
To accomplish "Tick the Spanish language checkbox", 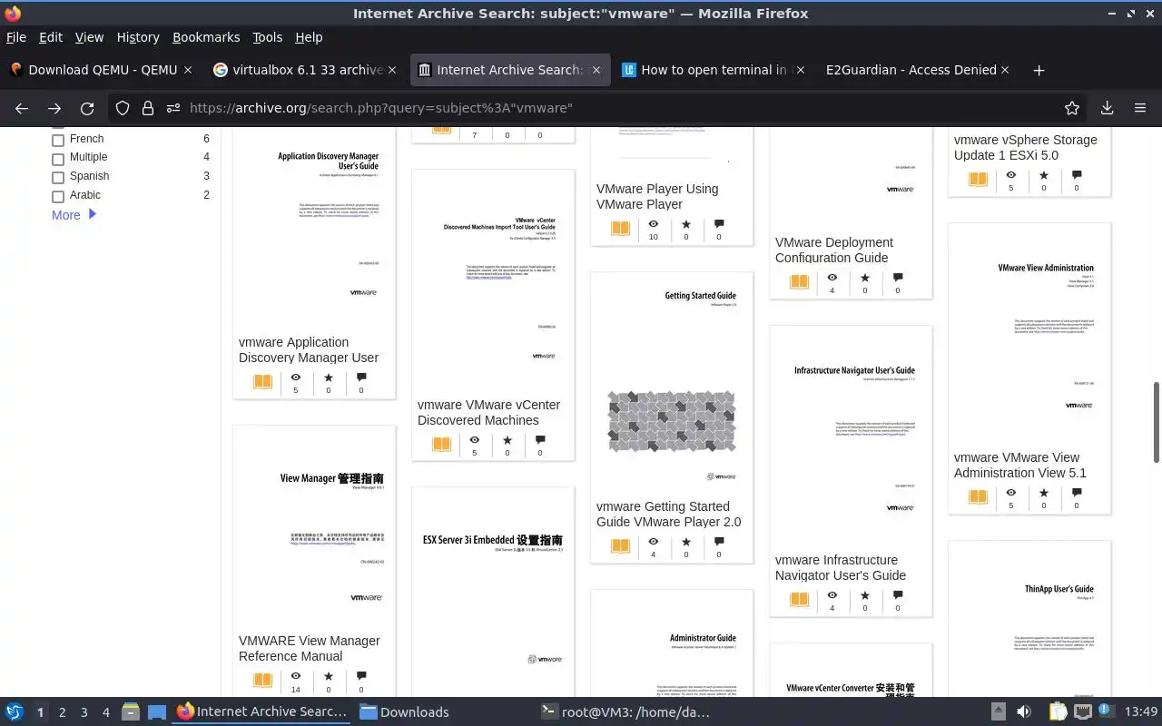I will click(x=58, y=177).
